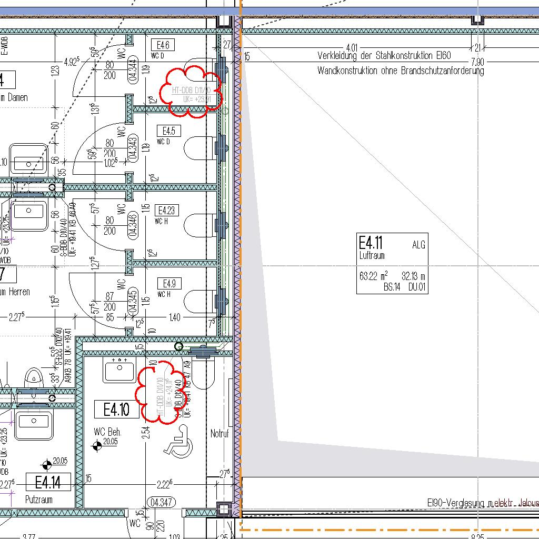The width and height of the screenshot is (539, 539).
Task: Click door tag 04.347
Action: point(162,502)
